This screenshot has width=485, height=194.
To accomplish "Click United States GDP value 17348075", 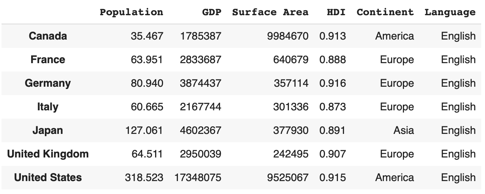I will [x=198, y=178].
